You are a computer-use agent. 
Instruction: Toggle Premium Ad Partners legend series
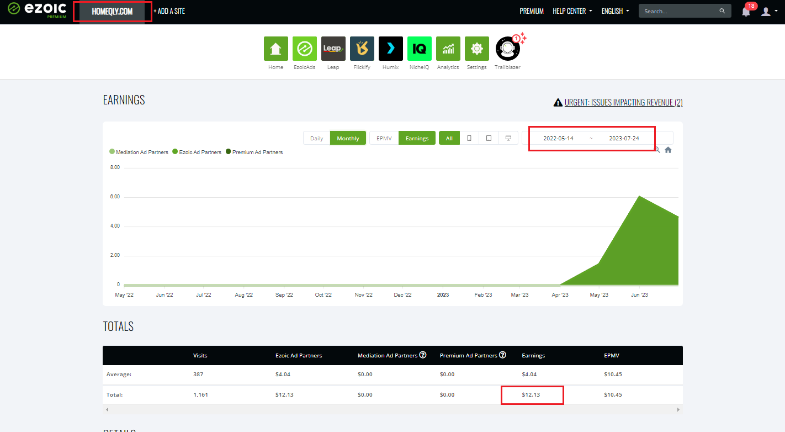click(x=254, y=152)
